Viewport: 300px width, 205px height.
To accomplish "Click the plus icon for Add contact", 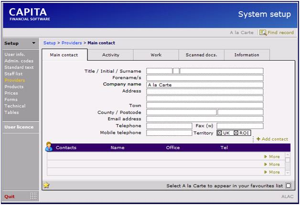I will pos(258,139).
